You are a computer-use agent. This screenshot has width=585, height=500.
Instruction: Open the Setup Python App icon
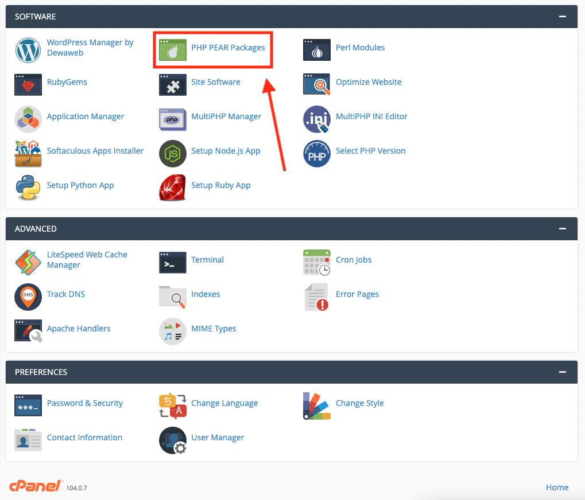28,187
